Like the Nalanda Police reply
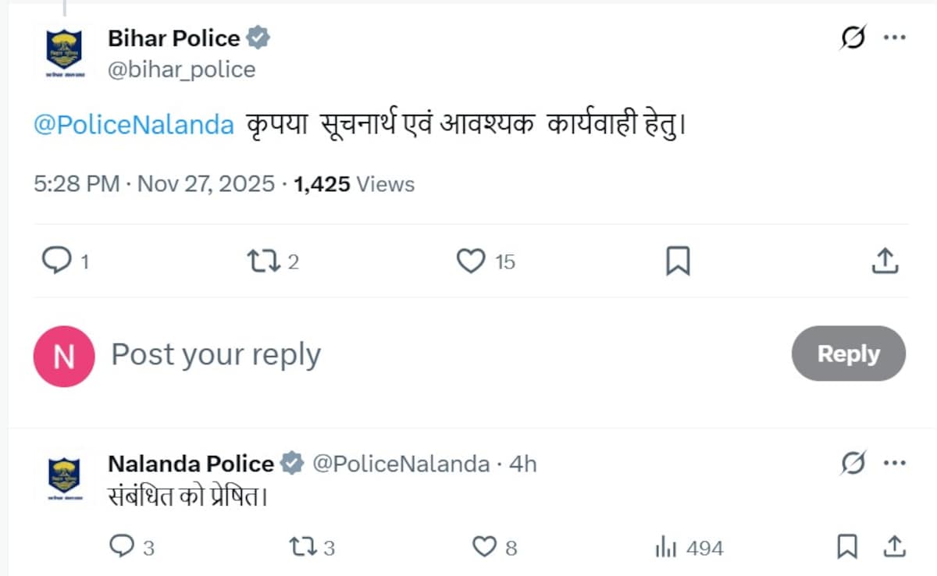This screenshot has height=576, width=937. click(482, 547)
